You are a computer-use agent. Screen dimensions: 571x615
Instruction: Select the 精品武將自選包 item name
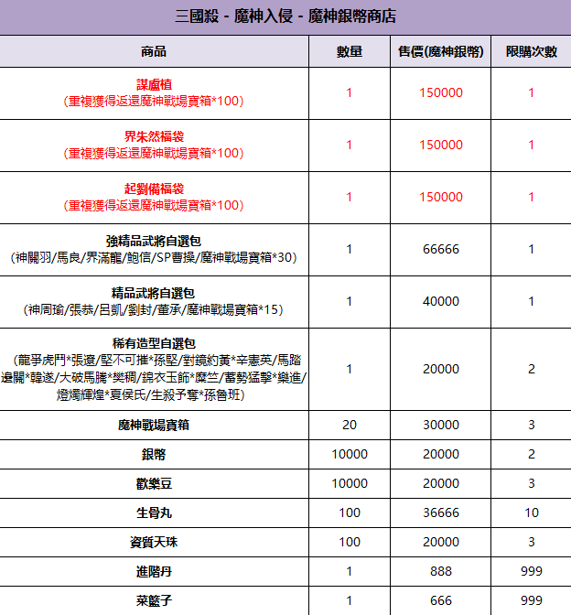[x=154, y=293]
